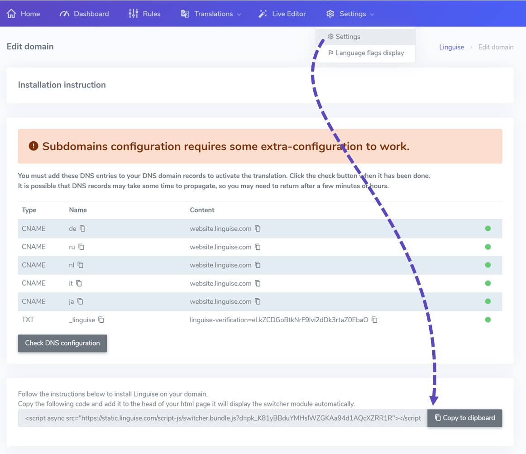Viewport: 526px width, 454px height.
Task: Click Copy to clipboard button
Action: (x=464, y=418)
